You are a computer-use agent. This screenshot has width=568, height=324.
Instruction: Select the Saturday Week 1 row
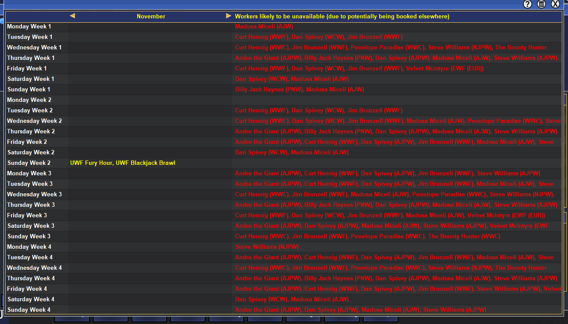tap(284, 79)
